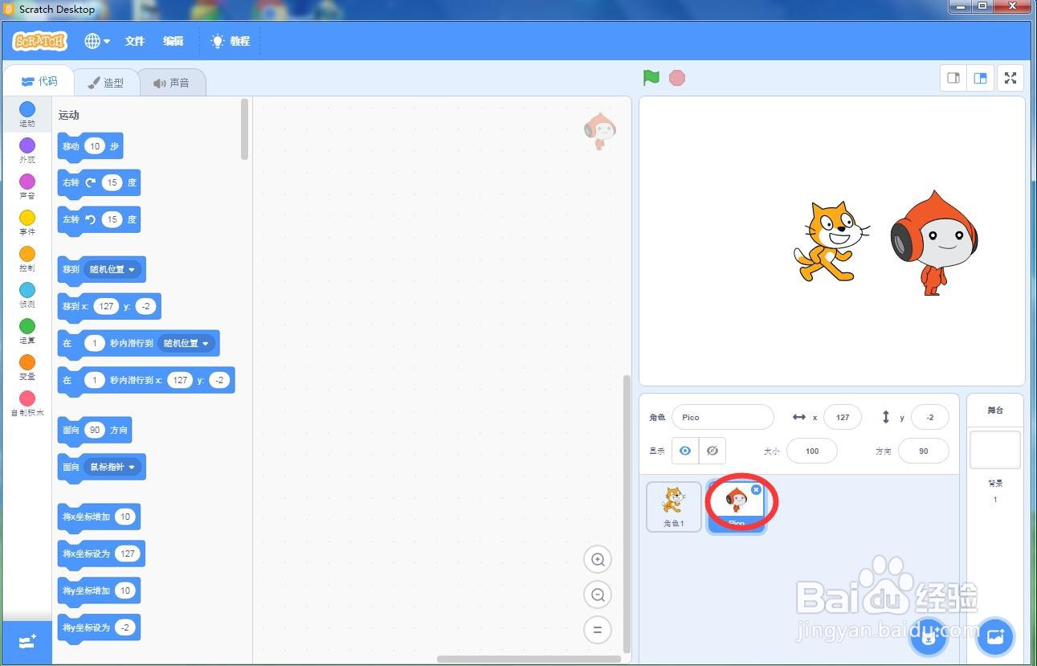Switch to the 造型 tab
Viewport: 1037px width, 666px height.
coord(106,82)
